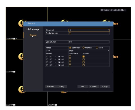Enable Standard recording for first period

pos(70,57)
